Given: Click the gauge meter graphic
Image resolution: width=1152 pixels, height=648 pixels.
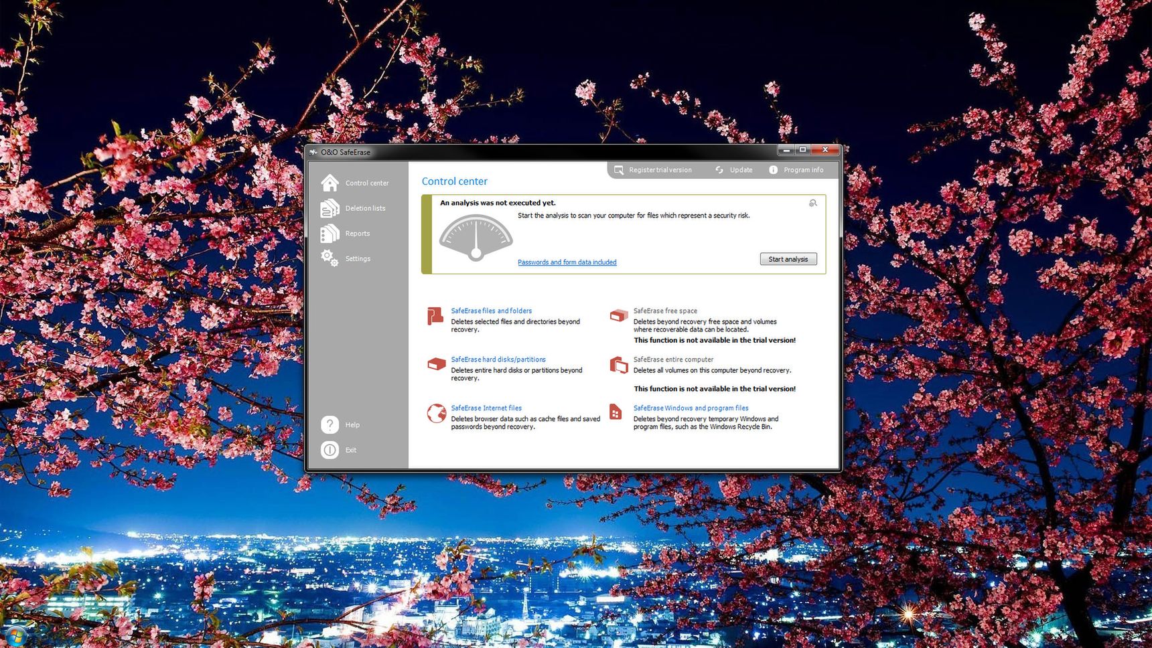Looking at the screenshot, I should tap(476, 238).
